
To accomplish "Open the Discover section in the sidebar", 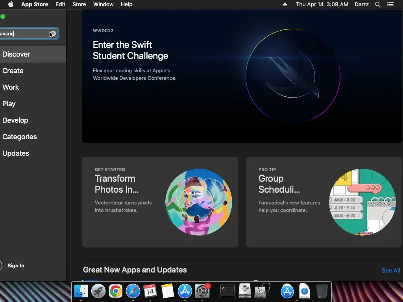I will click(x=33, y=54).
